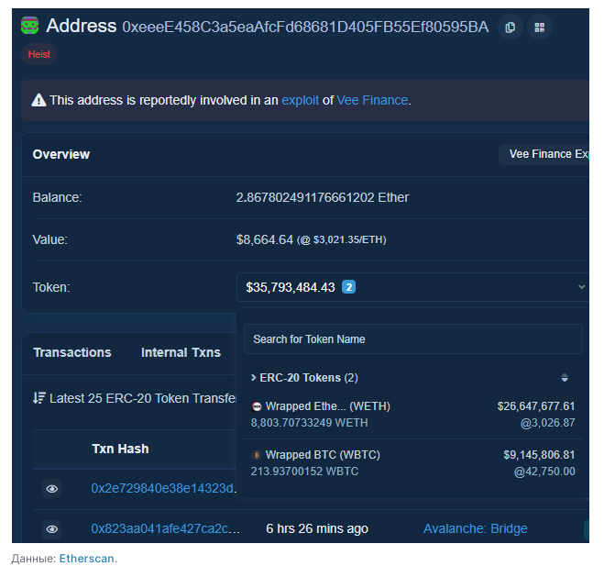Click the Heist label tag
The image size is (604, 566).
tap(38, 54)
